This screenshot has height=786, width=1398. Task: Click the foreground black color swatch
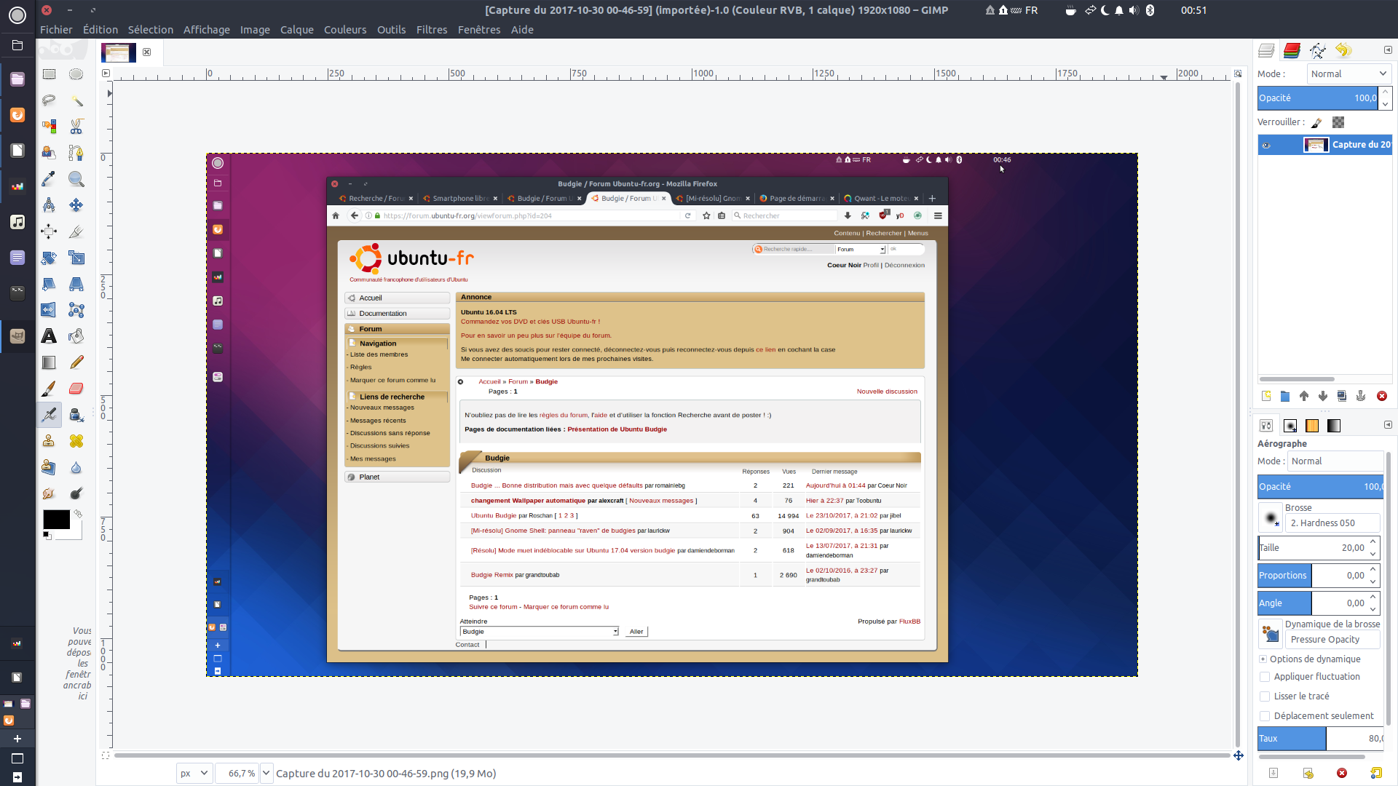(x=56, y=519)
